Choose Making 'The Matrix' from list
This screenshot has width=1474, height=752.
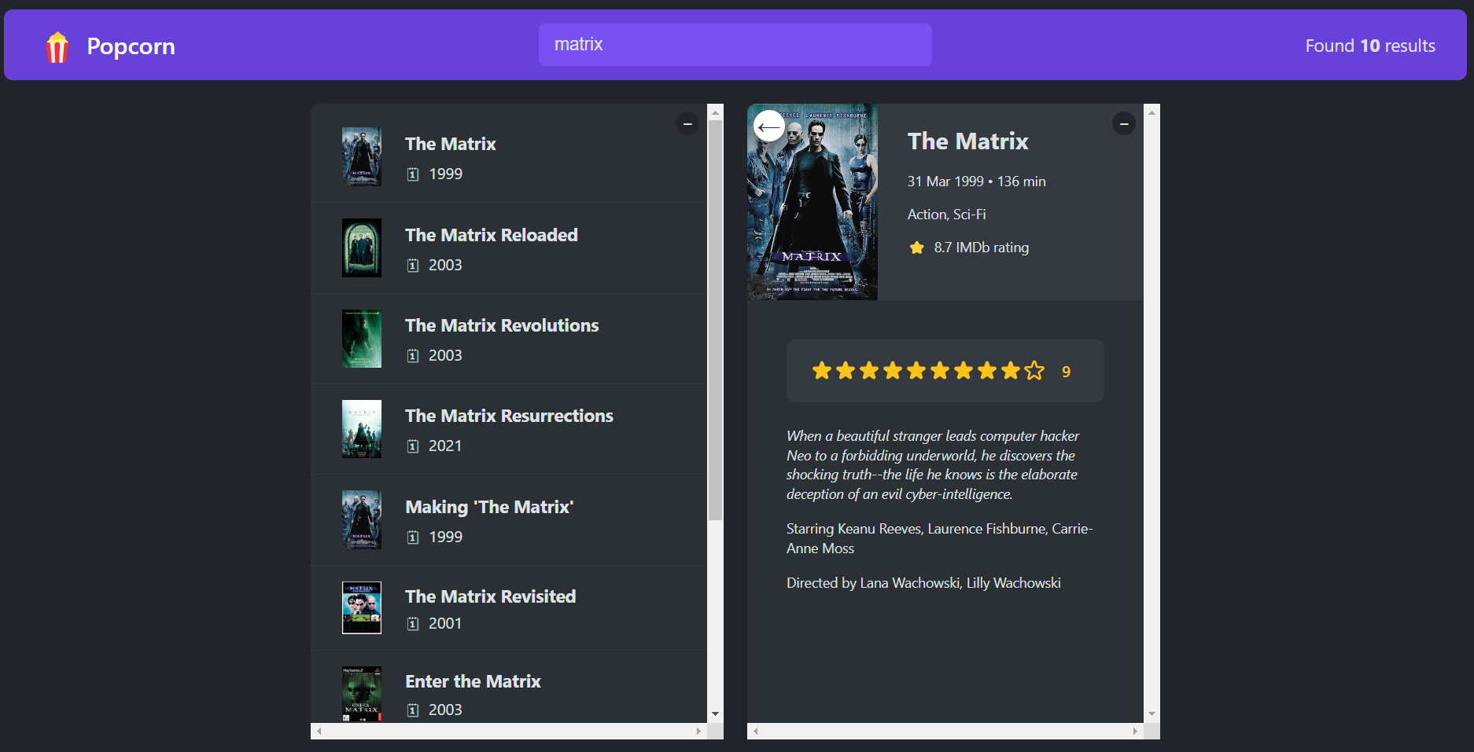[488, 507]
